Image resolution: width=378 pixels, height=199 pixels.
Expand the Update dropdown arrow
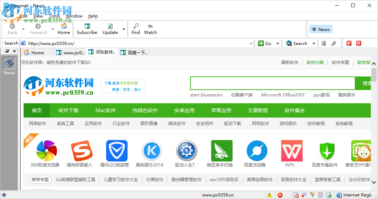click(124, 29)
